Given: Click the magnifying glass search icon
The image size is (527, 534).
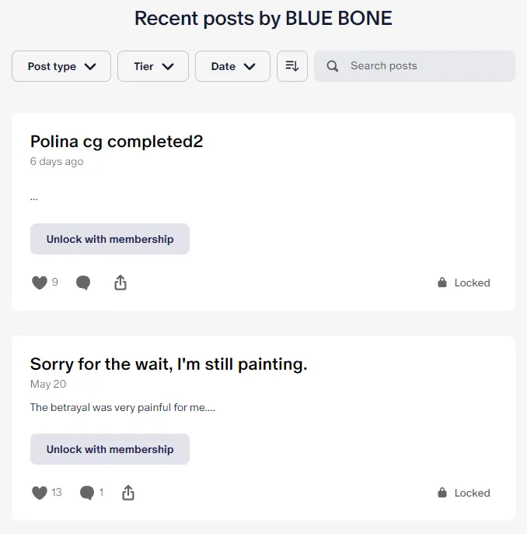Looking at the screenshot, I should click(x=333, y=66).
